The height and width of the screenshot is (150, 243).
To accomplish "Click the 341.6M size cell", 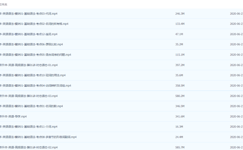I will point(180,117).
